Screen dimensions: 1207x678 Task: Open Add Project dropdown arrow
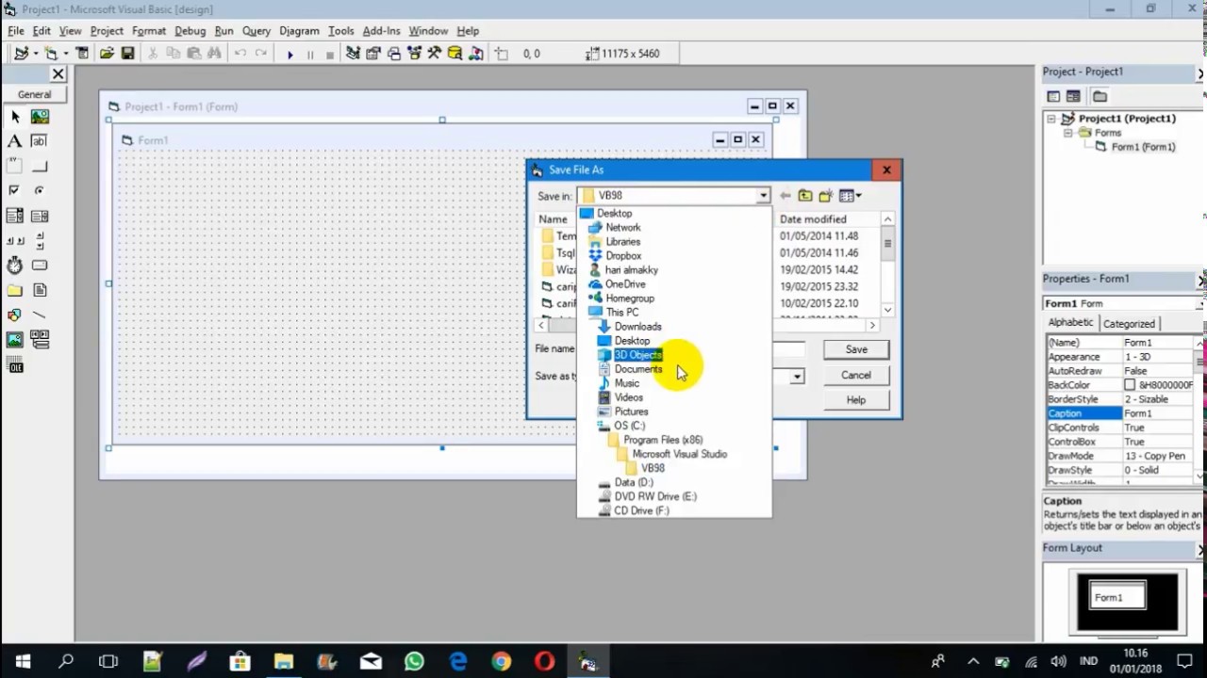pyautogui.click(x=35, y=54)
